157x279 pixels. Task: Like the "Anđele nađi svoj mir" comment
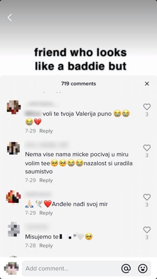(147, 197)
